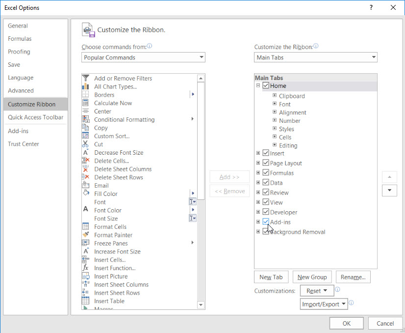Viewport: 405px width, 333px height.
Task: Click the Calculate Now calculator icon
Action: (85, 103)
